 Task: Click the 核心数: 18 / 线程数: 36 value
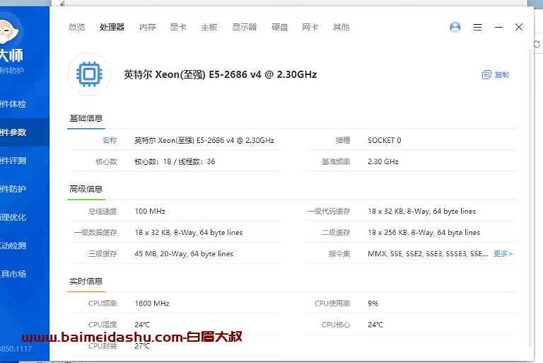click(175, 161)
